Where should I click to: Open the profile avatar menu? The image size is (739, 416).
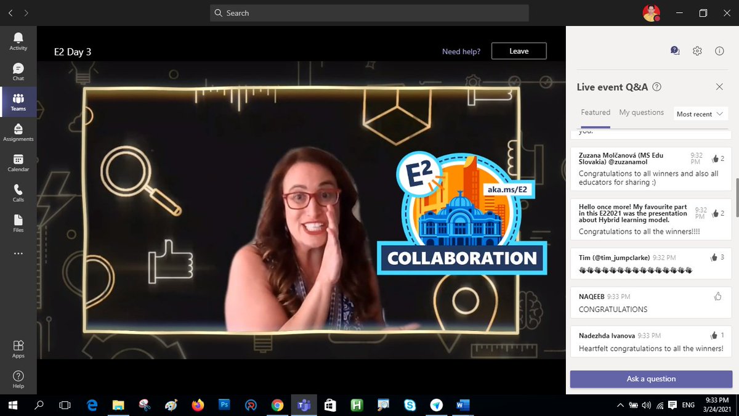[x=652, y=12]
